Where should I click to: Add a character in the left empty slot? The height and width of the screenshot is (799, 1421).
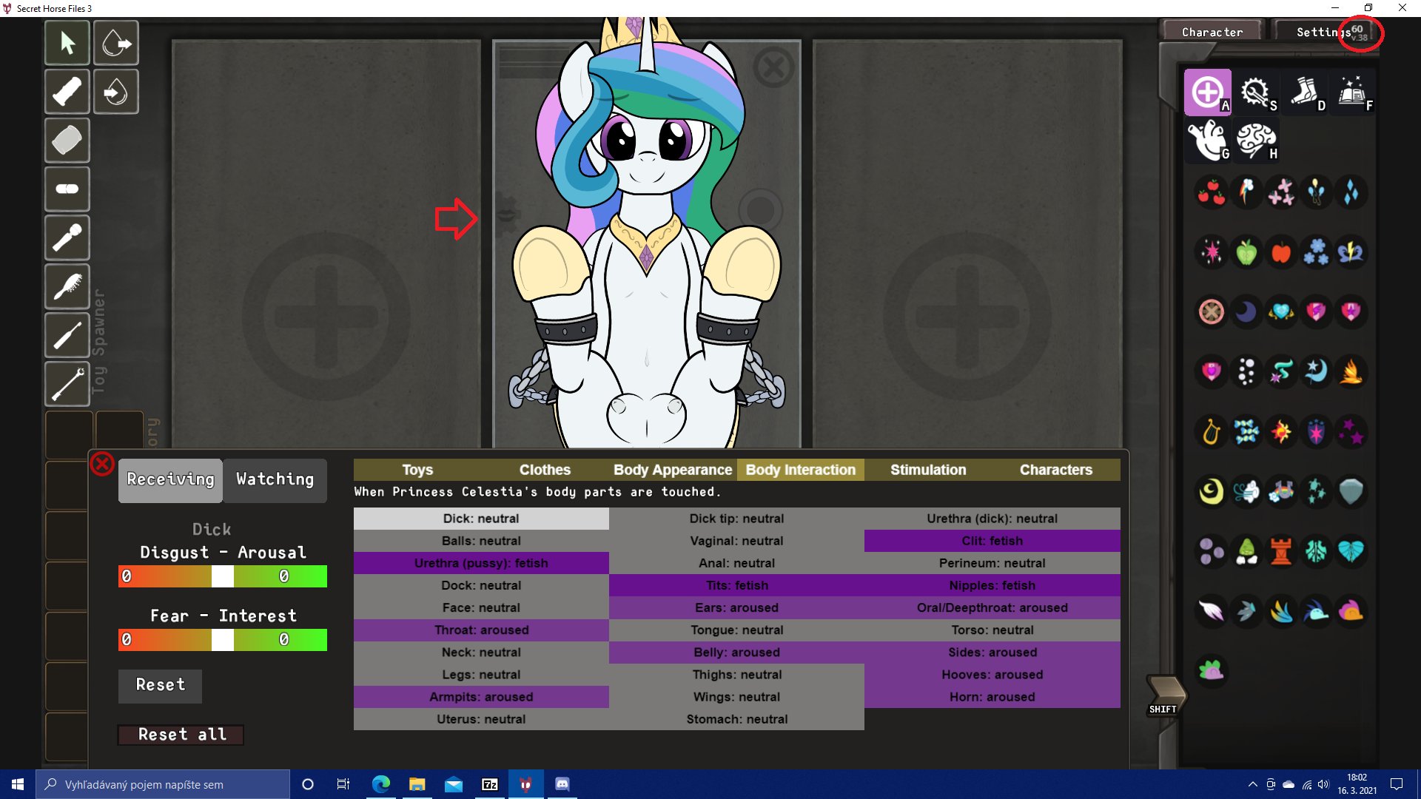coord(326,317)
